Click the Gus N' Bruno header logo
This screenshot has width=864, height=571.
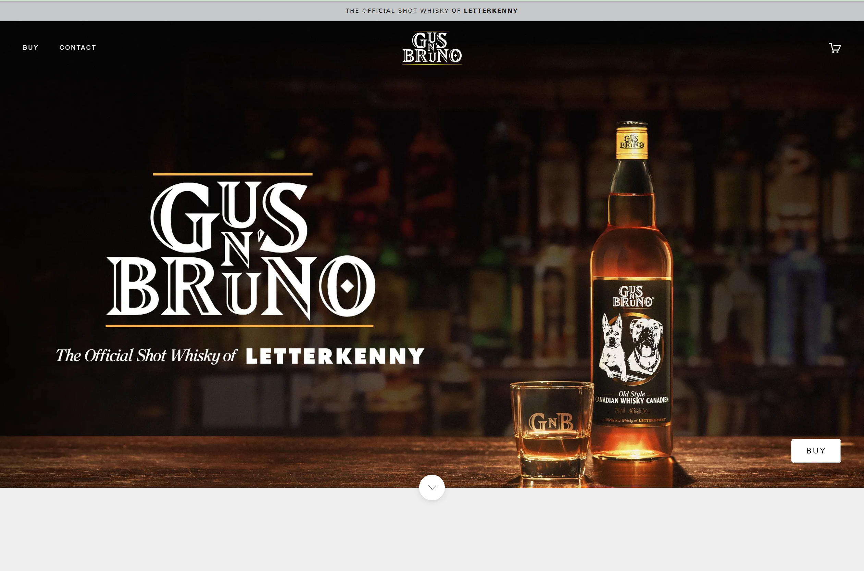[x=432, y=48]
